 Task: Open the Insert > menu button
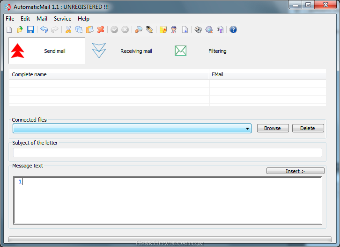coord(296,171)
